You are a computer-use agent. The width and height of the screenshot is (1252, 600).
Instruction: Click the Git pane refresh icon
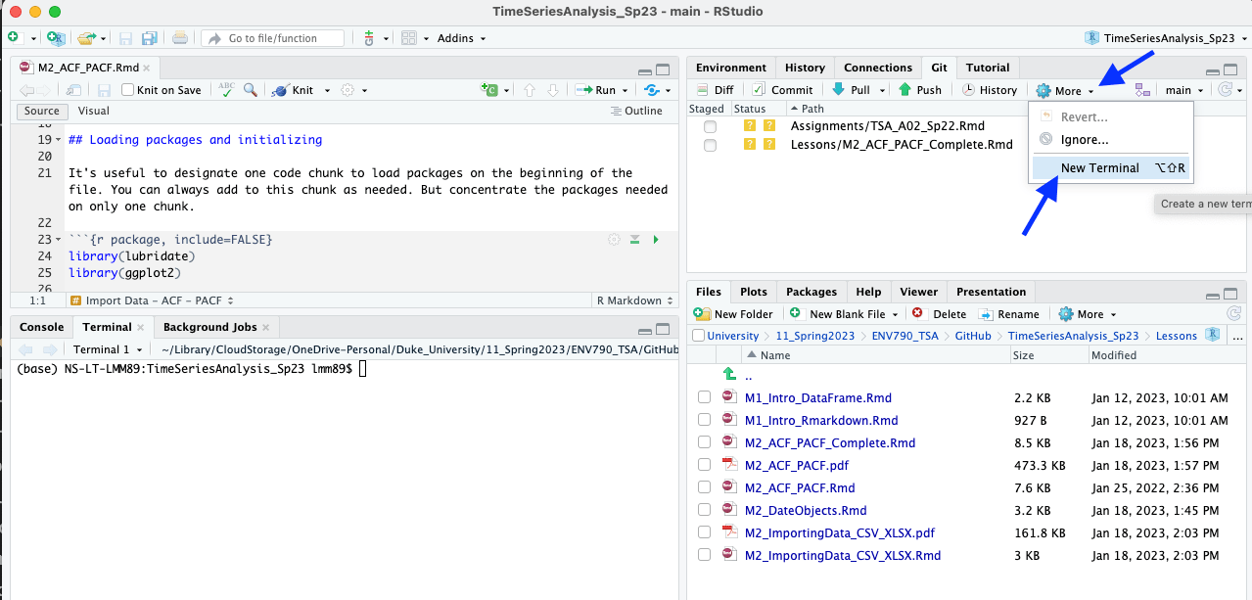click(1225, 90)
